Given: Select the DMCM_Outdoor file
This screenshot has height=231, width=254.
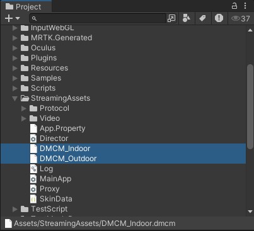Looking at the screenshot, I should click(68, 159).
